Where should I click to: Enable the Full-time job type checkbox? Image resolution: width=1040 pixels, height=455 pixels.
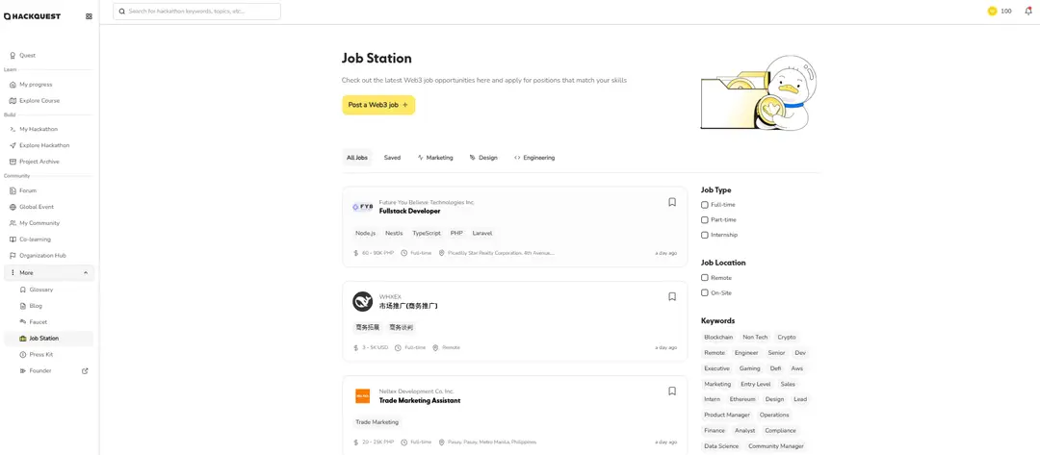705,205
